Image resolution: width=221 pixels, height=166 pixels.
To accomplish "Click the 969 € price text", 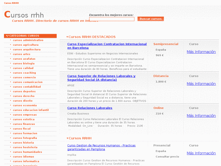I will pyautogui.click(x=160, y=55).
